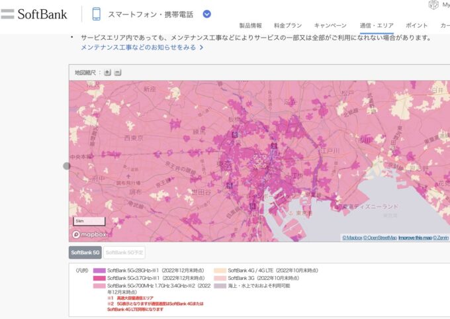The height and width of the screenshot is (319, 450).
Task: Switch to the SoftBank 5G予定 tab
Action: [x=124, y=253]
